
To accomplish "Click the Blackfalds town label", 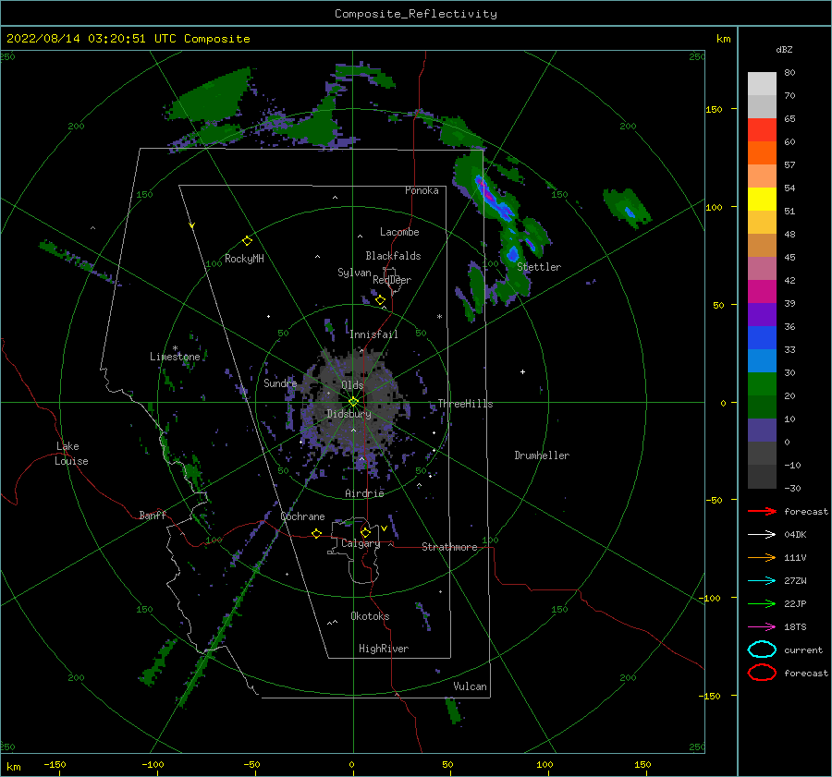I will pyautogui.click(x=393, y=256).
